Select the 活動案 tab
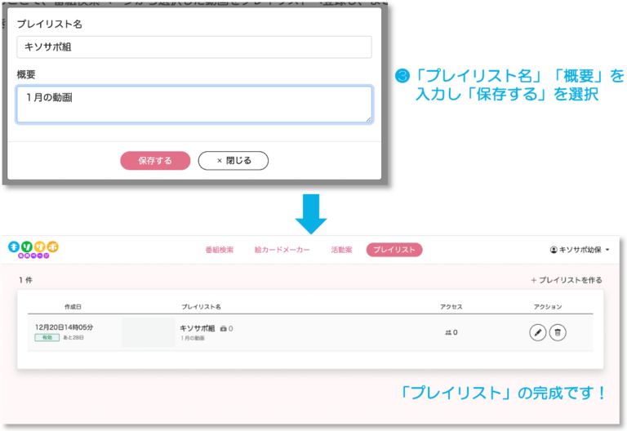This screenshot has height=431, width=627. coord(341,250)
